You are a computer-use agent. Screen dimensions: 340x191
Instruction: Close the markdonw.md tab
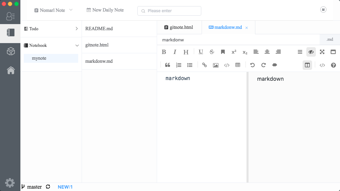pyautogui.click(x=247, y=28)
